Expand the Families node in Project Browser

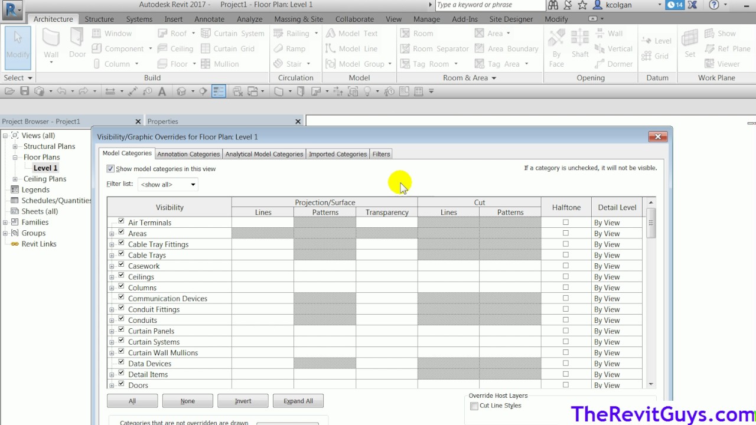5,223
